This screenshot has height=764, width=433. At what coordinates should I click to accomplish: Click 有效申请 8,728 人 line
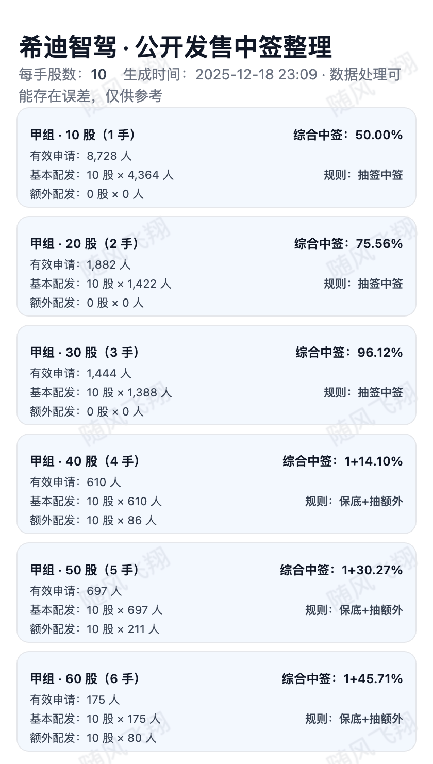point(81,156)
